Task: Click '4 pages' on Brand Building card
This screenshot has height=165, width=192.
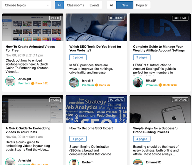Action: pyautogui.click(x=142, y=139)
